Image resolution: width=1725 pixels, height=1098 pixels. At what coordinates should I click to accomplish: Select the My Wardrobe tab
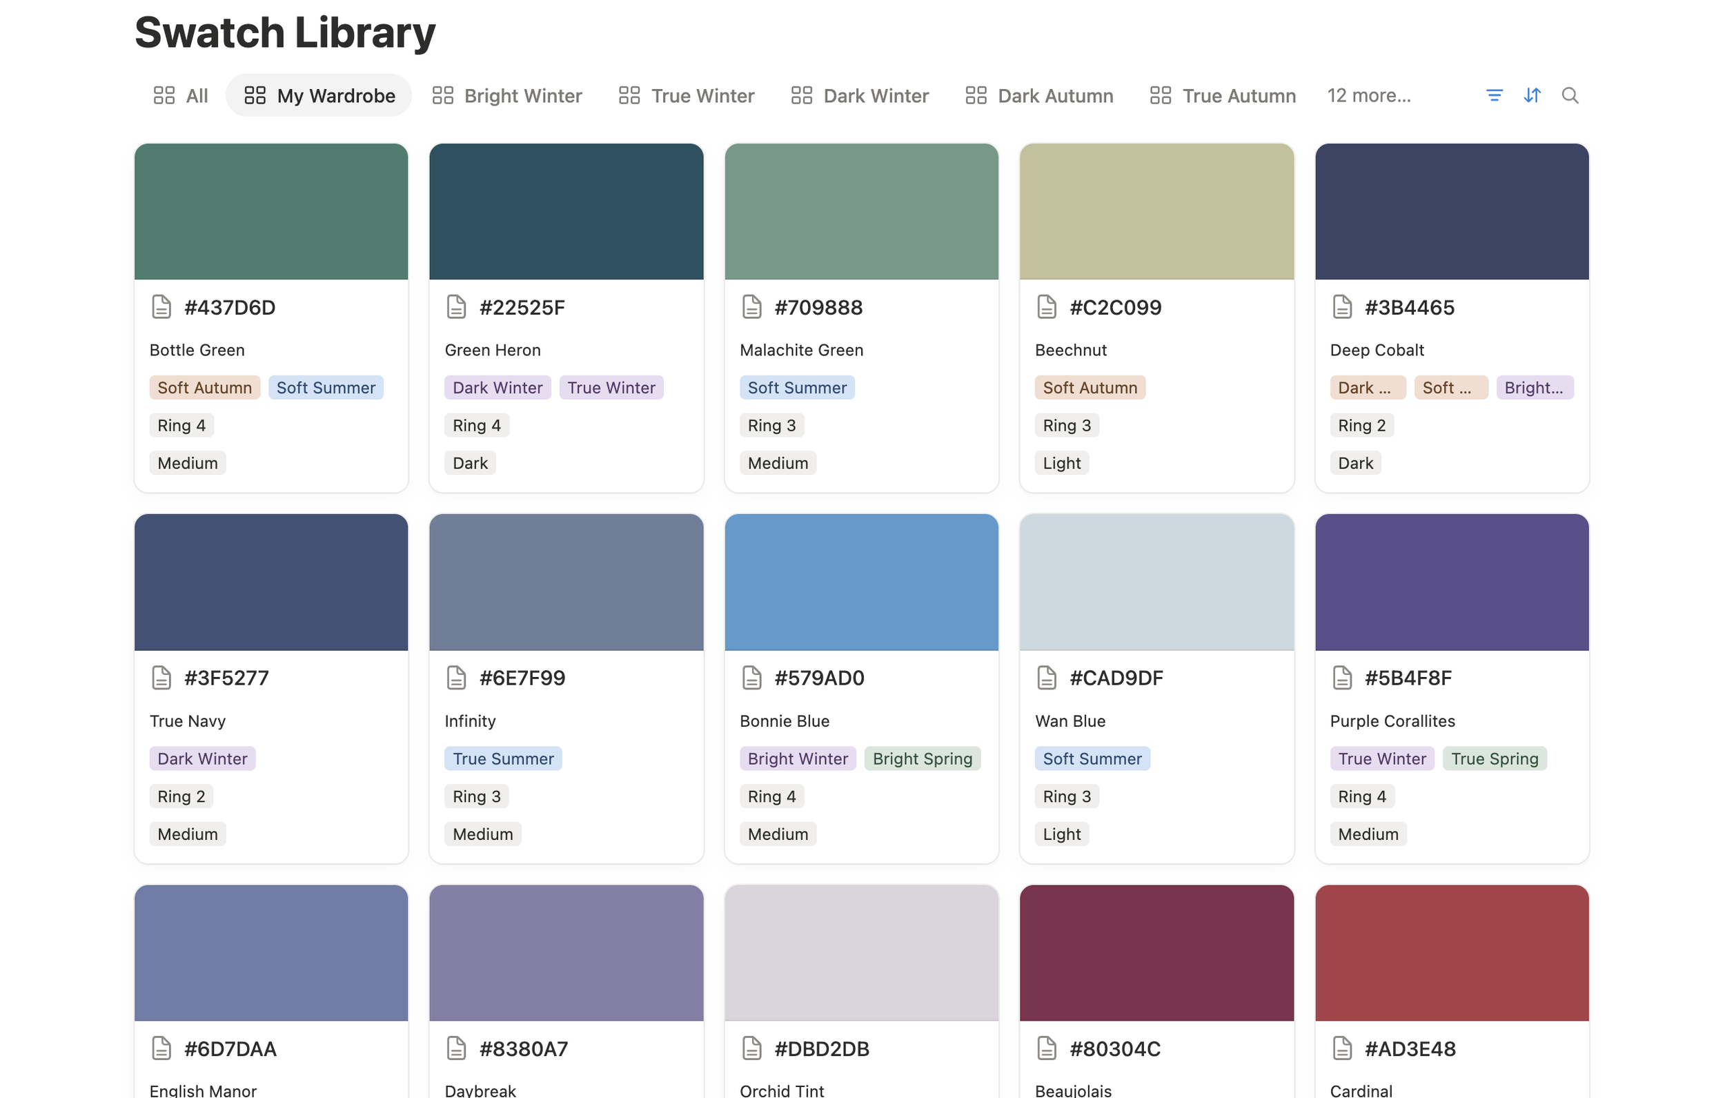click(319, 95)
